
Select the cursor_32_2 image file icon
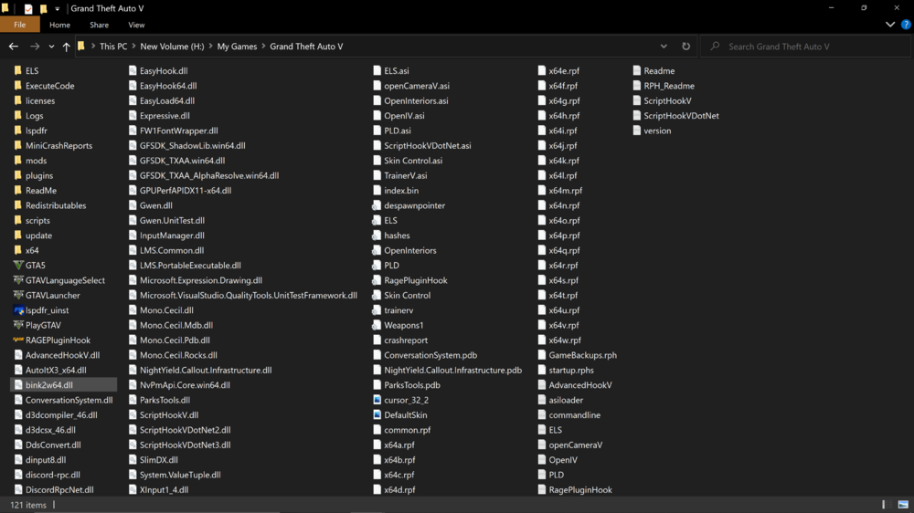click(377, 400)
